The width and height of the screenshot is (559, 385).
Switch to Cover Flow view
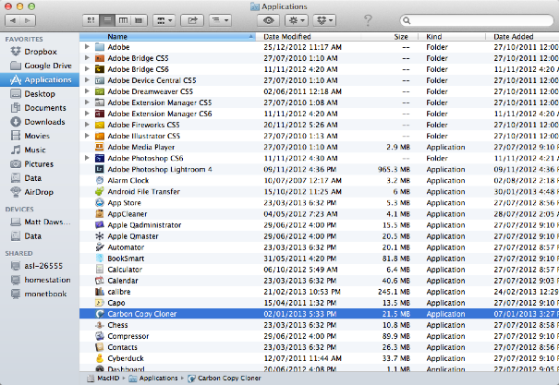coord(139,20)
